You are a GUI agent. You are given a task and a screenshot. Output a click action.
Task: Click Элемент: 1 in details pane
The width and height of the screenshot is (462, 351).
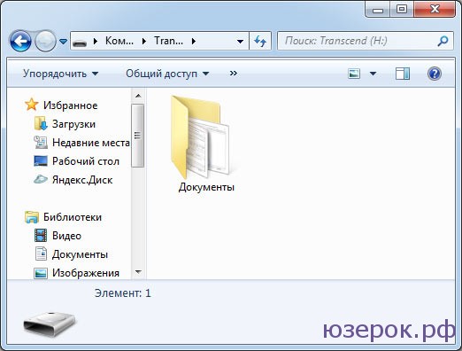pos(123,293)
